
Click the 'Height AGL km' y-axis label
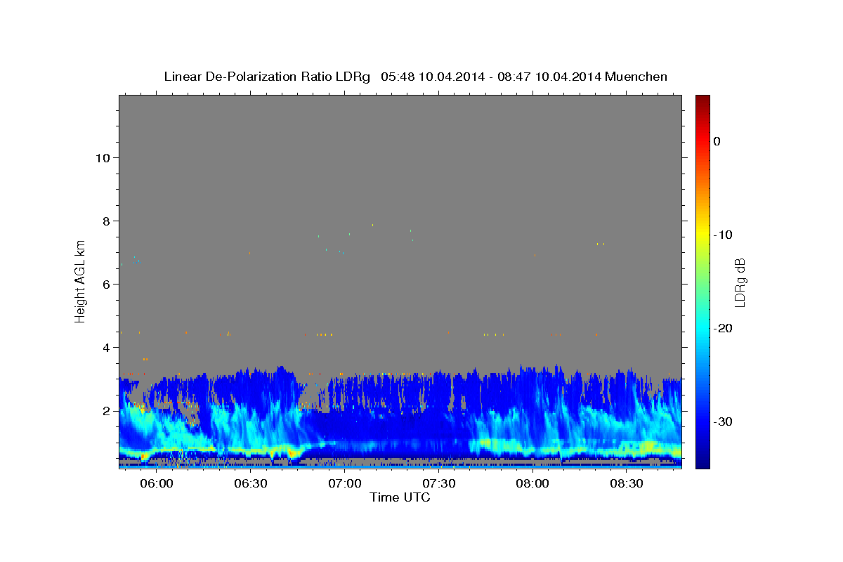click(80, 281)
